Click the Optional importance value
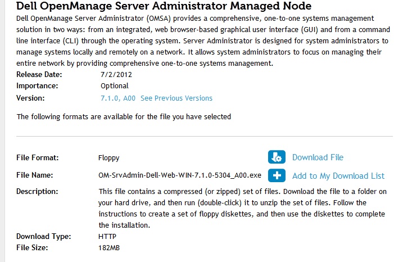Image resolution: width=394 pixels, height=262 pixels. (115, 86)
